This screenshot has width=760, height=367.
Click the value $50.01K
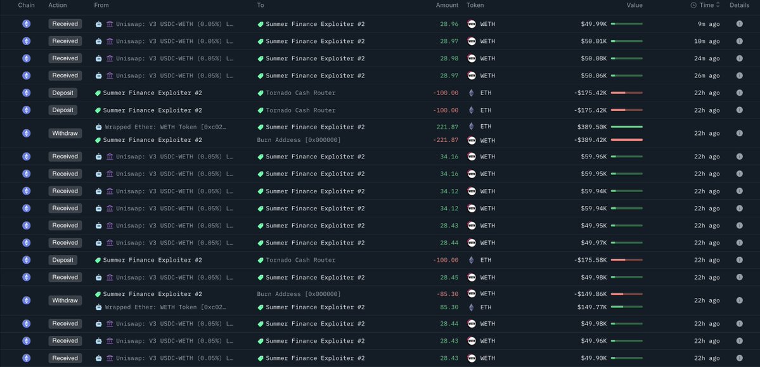coord(594,41)
